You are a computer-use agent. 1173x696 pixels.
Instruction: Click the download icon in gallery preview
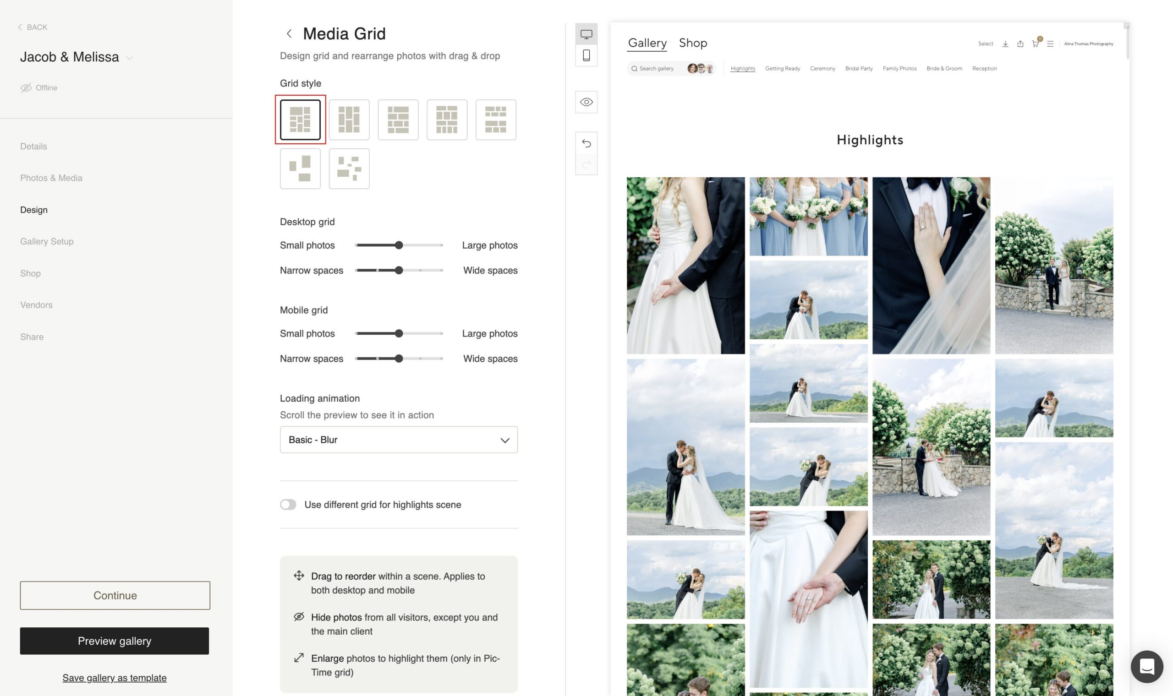coord(1005,43)
